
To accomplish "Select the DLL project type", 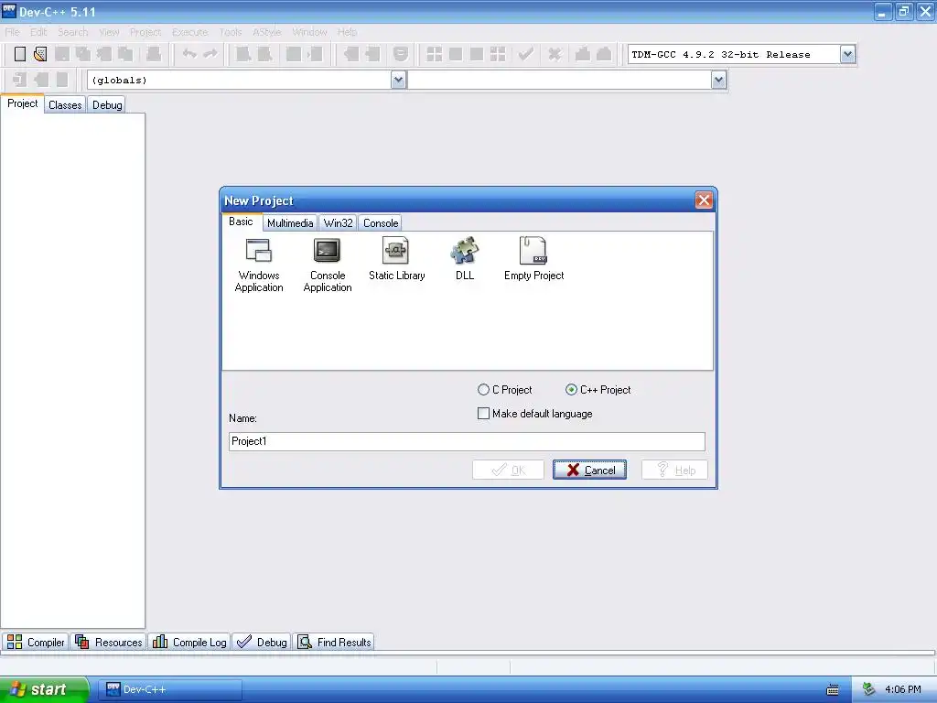I will click(x=464, y=259).
